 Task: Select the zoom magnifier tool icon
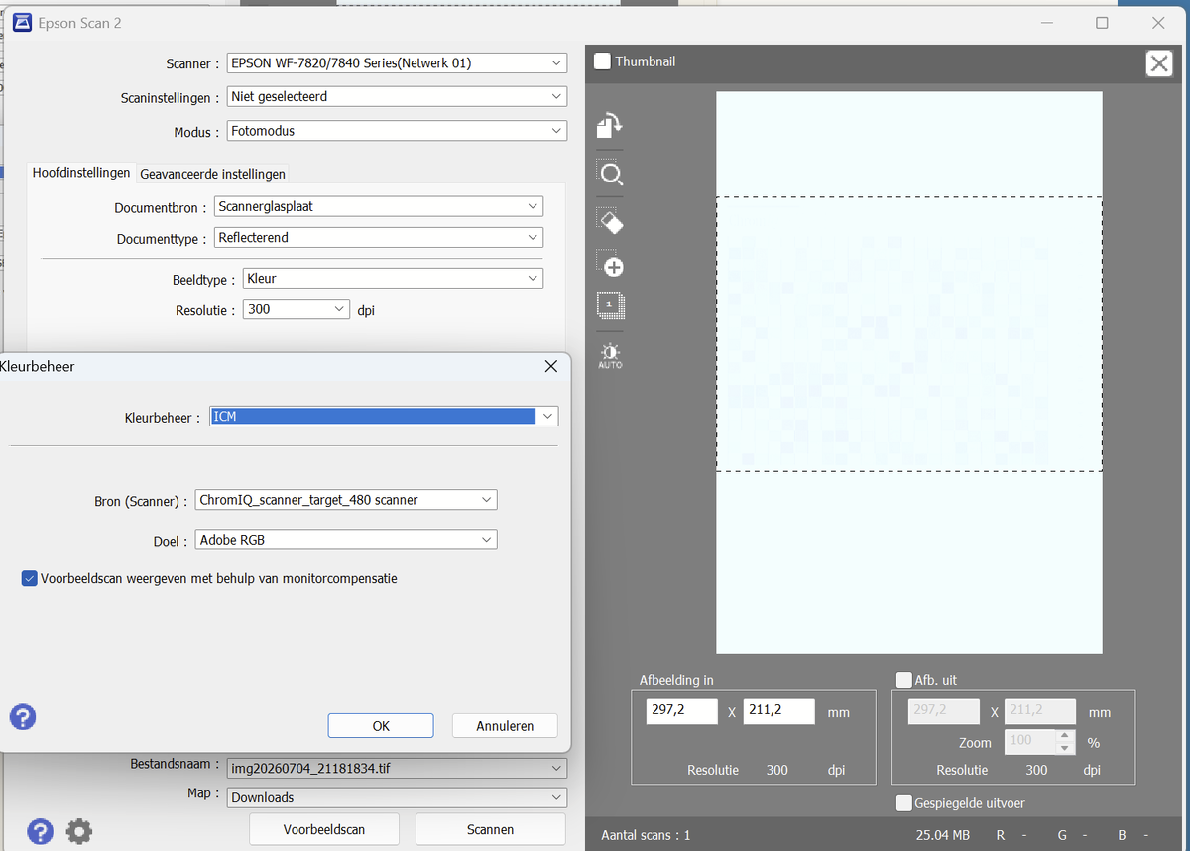[610, 174]
